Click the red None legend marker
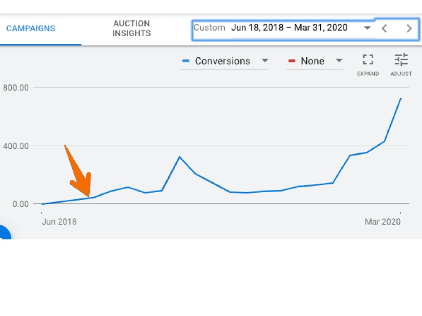The height and width of the screenshot is (316, 422). point(292,61)
